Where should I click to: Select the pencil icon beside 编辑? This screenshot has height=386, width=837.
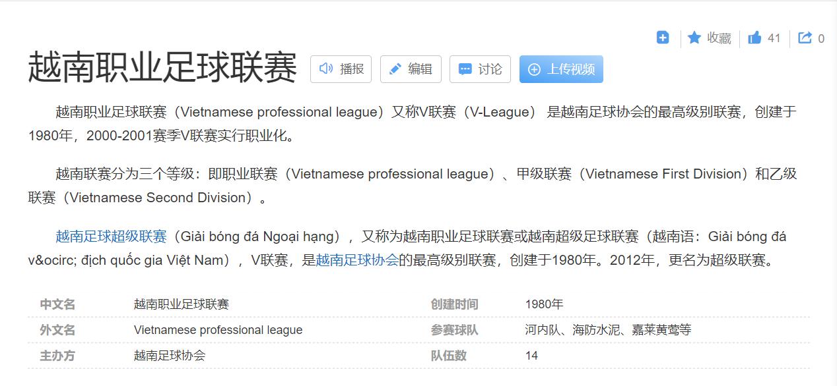coord(395,68)
